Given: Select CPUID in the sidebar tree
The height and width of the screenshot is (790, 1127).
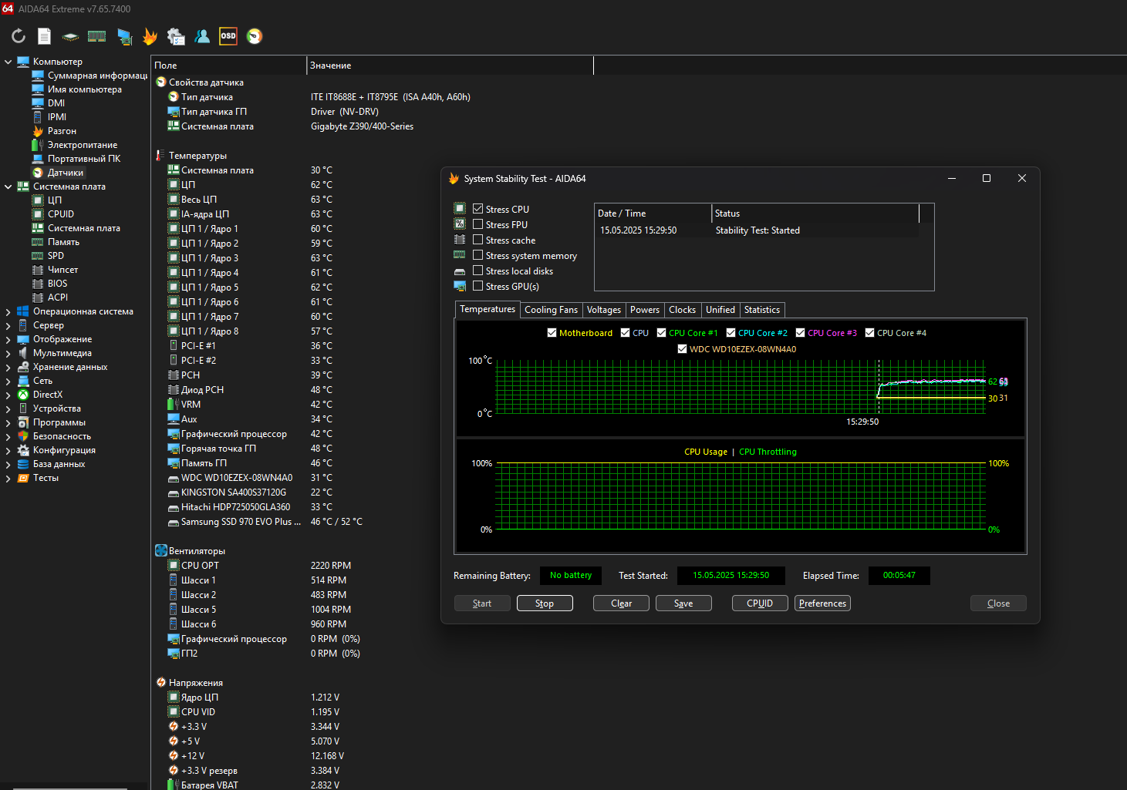Looking at the screenshot, I should tap(61, 214).
